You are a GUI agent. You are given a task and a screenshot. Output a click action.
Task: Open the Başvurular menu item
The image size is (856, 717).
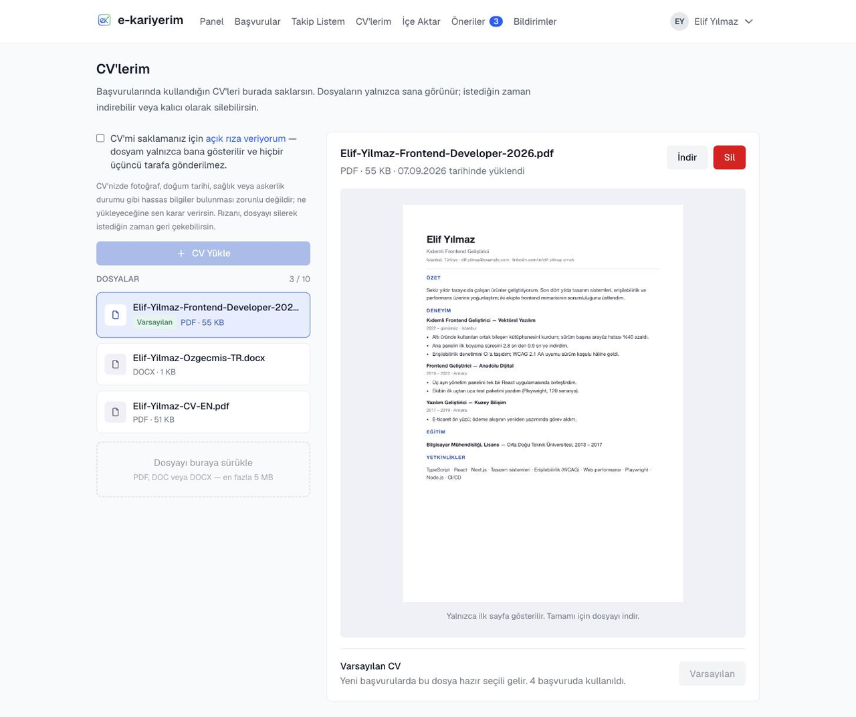click(257, 21)
